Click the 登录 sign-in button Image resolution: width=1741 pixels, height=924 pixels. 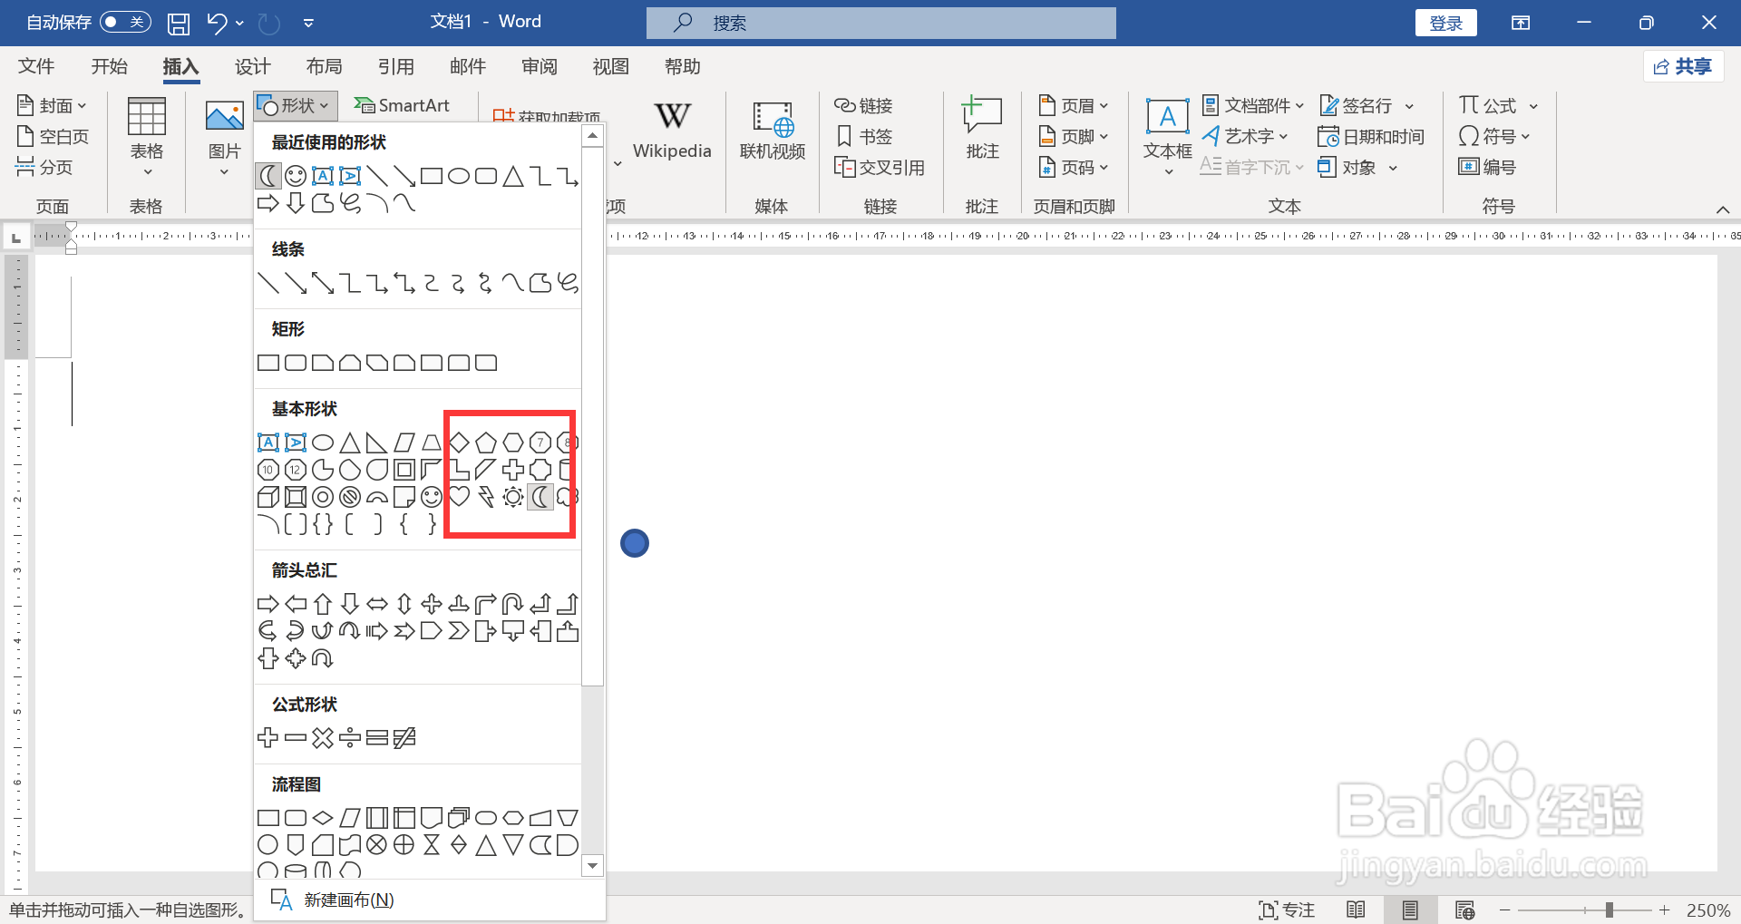[x=1445, y=23]
